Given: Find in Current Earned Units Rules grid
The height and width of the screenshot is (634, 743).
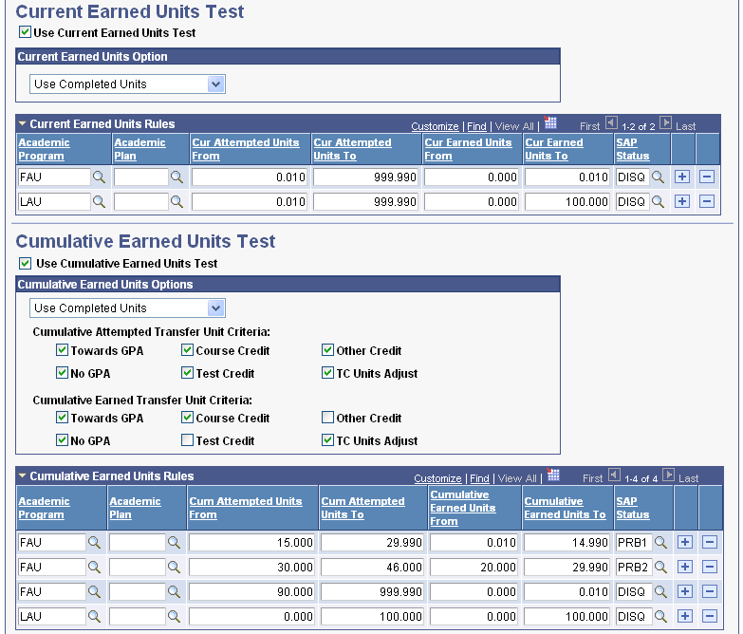Looking at the screenshot, I should [x=476, y=126].
